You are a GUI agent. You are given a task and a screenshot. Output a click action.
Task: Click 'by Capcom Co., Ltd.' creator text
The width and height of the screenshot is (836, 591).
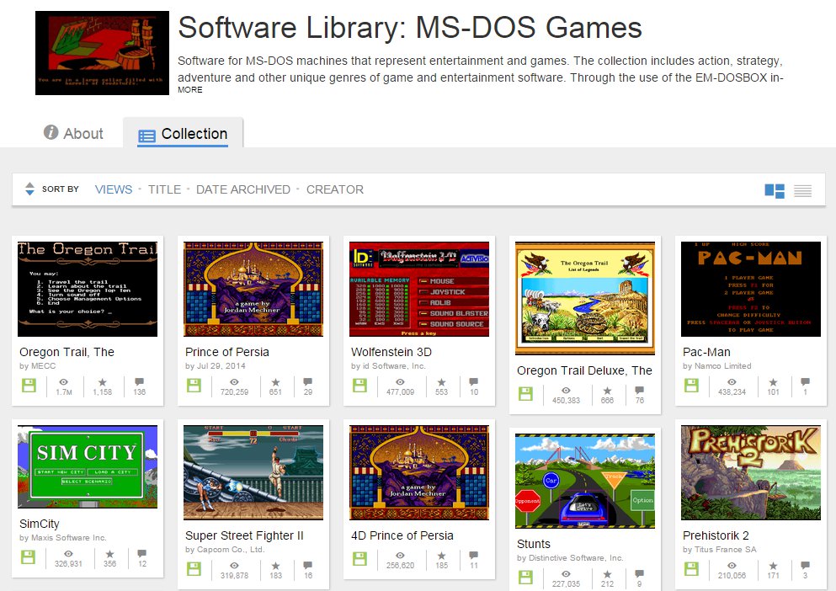pyautogui.click(x=225, y=550)
